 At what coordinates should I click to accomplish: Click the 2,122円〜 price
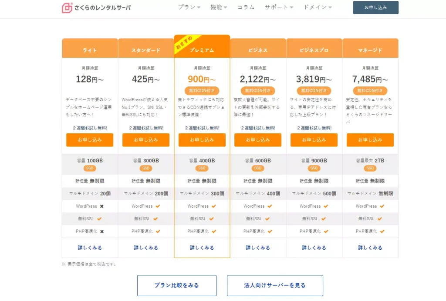pos(258,79)
